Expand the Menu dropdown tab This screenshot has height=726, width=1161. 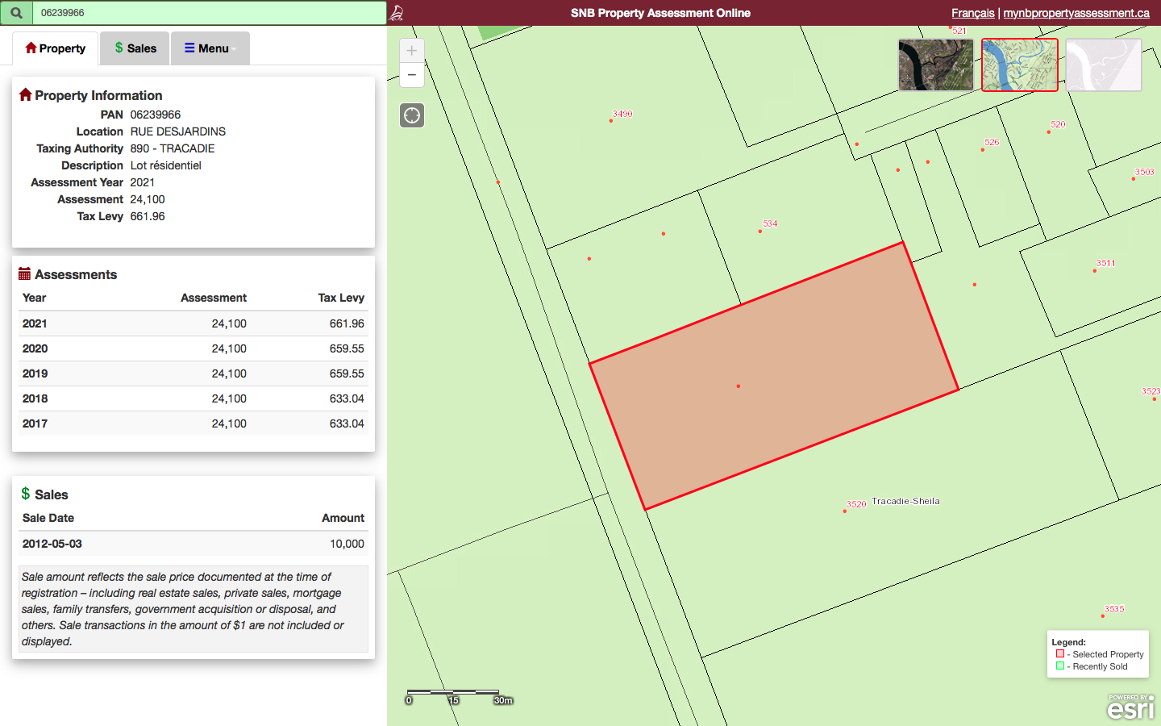210,48
